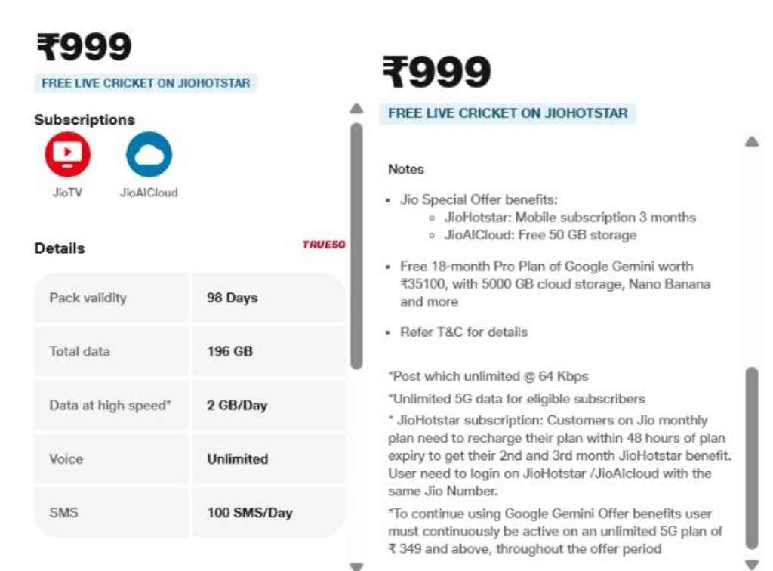Viewport: 773px width, 571px height.
Task: Click the down arrow on left plan scrollbar
Action: 356,564
